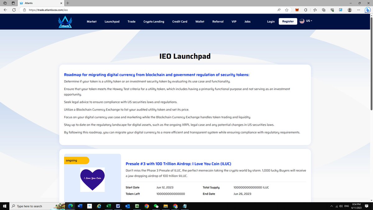Click the Roadmap for migrating digital currency heading
The image size is (373, 210).
point(157,75)
